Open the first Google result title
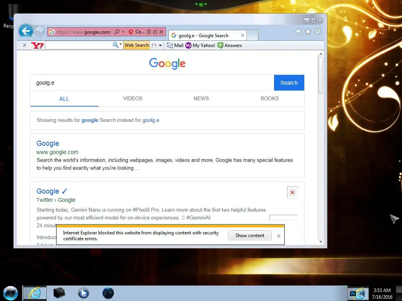Image resolution: width=402 pixels, height=301 pixels. point(48,143)
